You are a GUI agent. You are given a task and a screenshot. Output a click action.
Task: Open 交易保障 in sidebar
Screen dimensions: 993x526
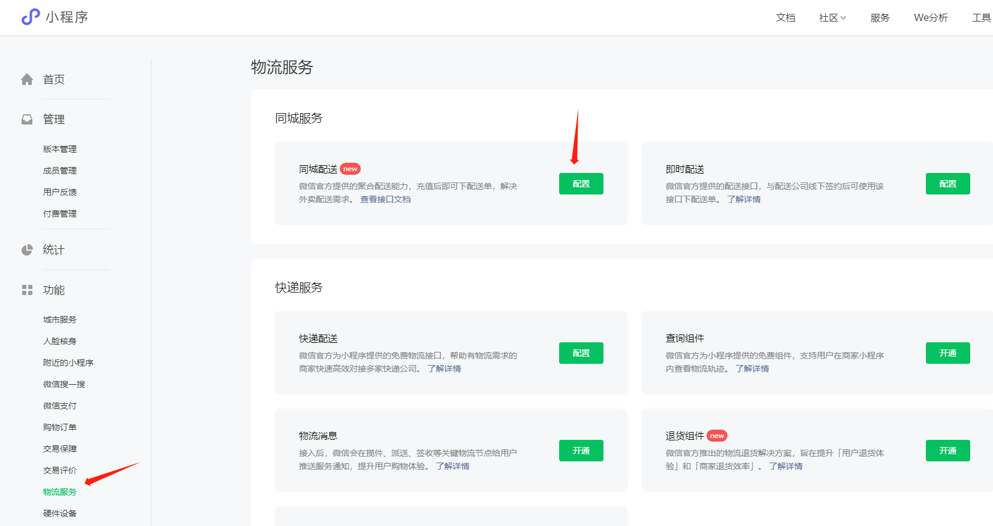coord(60,449)
